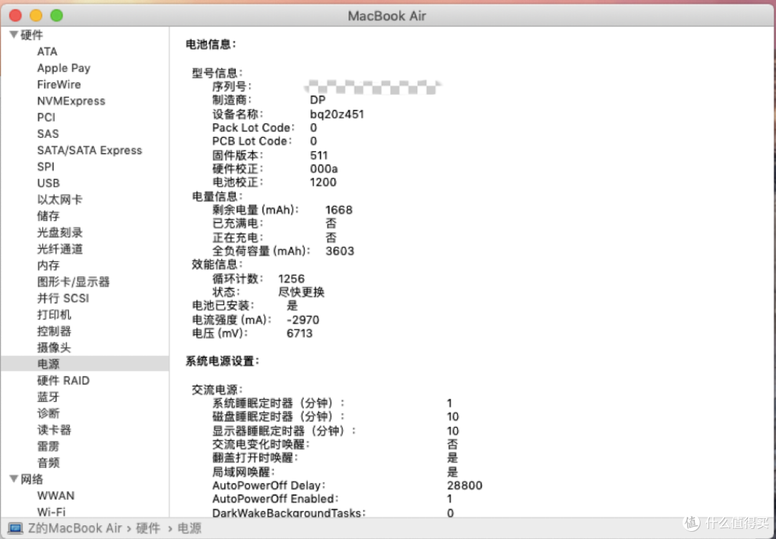Select 图形卡/显示器 sidebar item

[73, 282]
